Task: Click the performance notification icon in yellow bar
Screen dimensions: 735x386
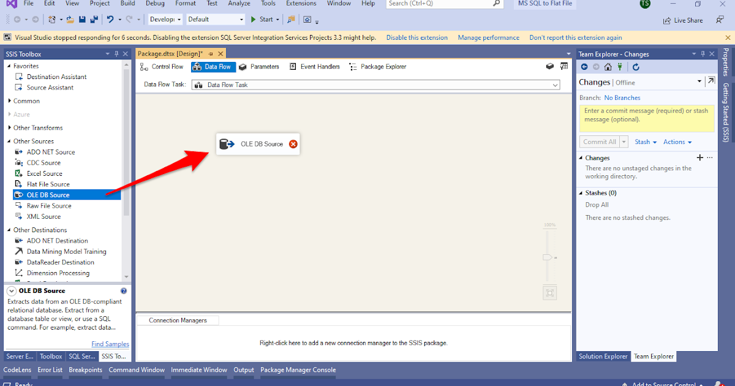Action: (x=7, y=37)
